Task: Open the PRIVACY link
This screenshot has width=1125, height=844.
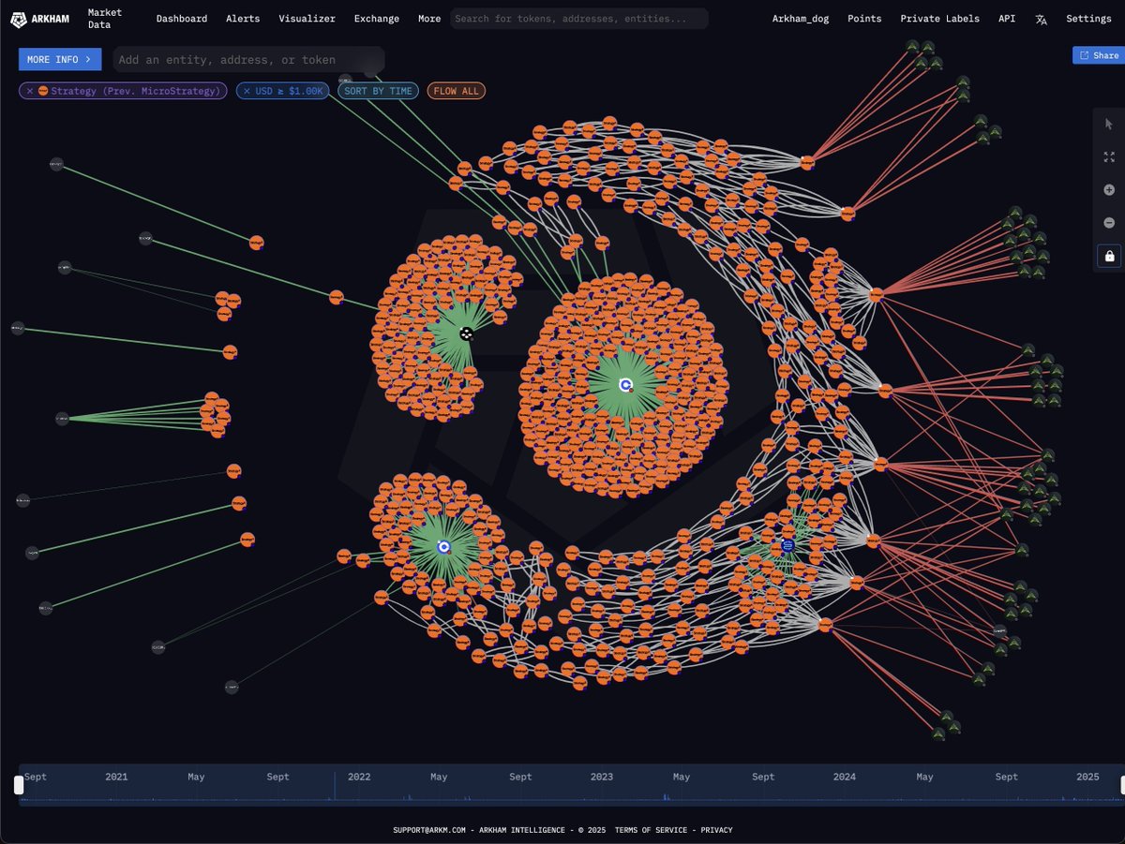Action: pos(716,830)
